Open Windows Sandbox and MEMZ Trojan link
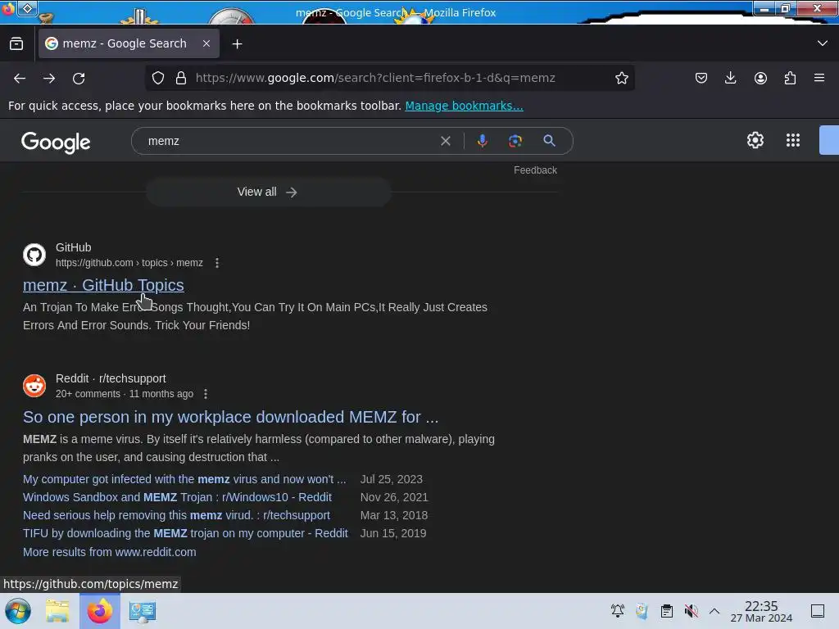The width and height of the screenshot is (839, 629). 177,497
